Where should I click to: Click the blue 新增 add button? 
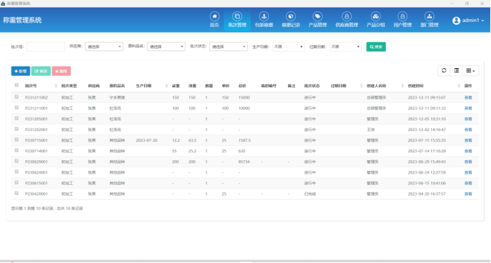[21, 71]
